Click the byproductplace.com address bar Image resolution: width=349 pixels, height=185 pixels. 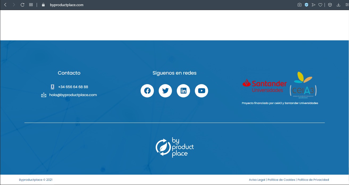coord(66,5)
